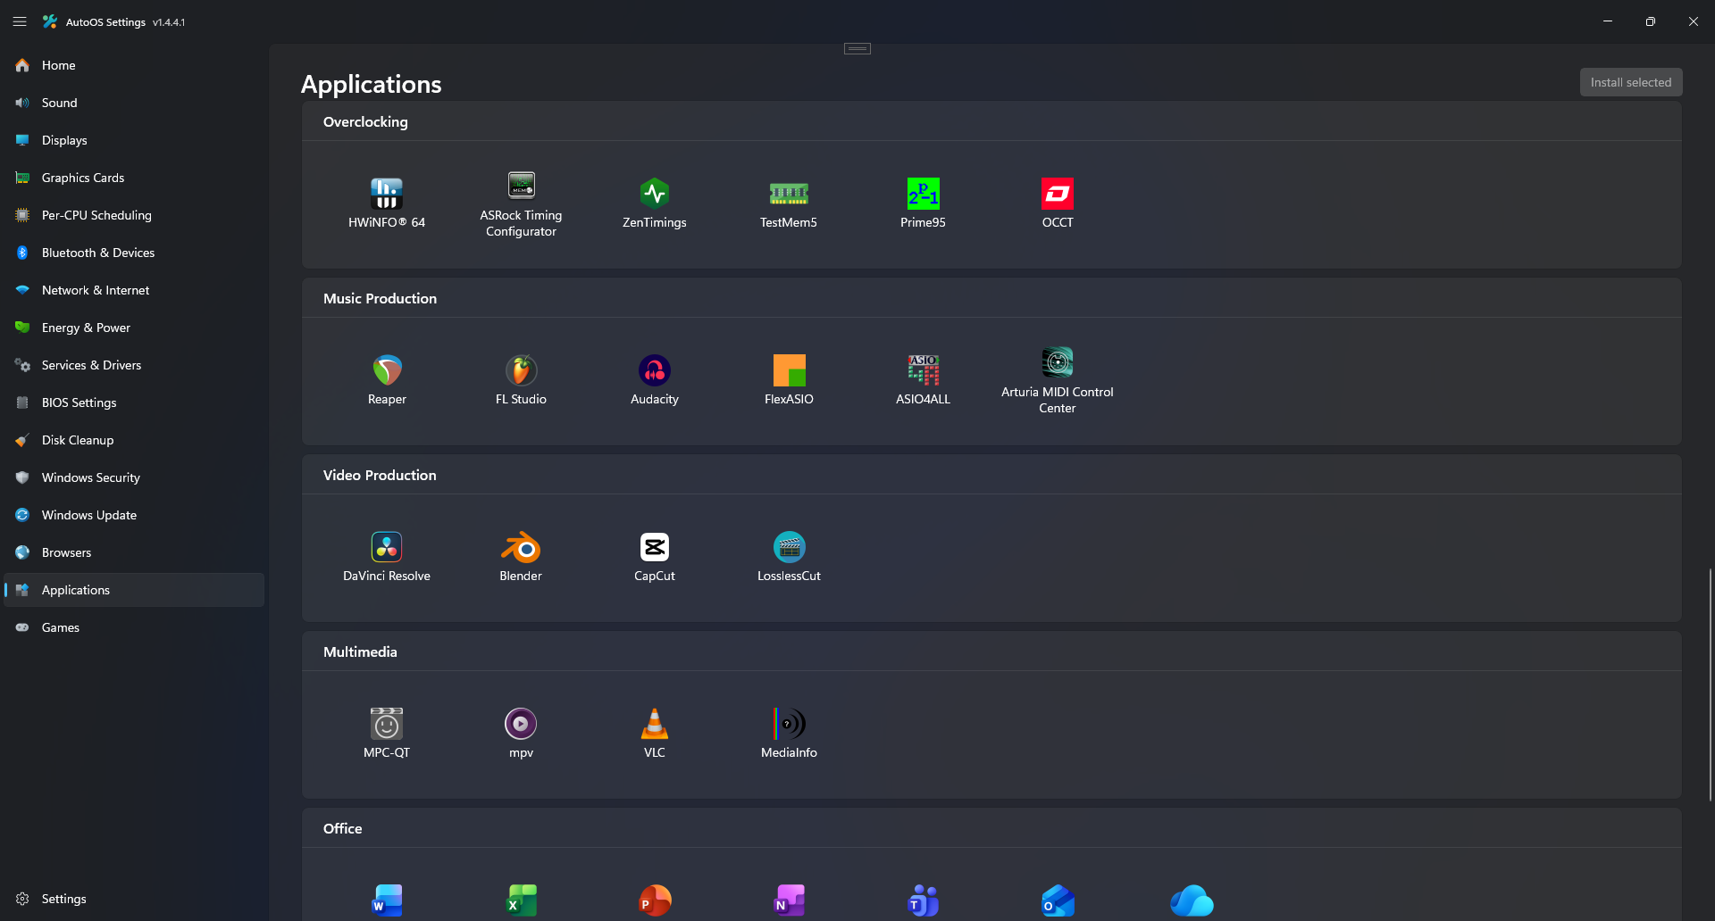Viewport: 1715px width, 921px height.
Task: Select the ASIO4ALL app icon
Action: click(923, 369)
